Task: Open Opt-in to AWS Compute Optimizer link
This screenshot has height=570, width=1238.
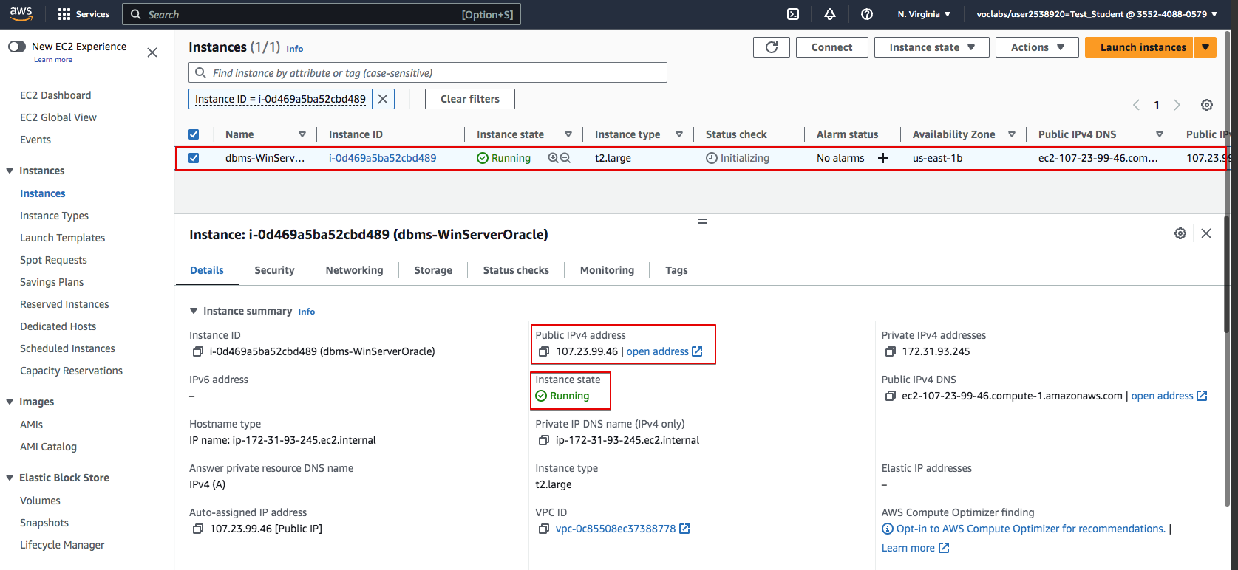Action: pos(1031,529)
